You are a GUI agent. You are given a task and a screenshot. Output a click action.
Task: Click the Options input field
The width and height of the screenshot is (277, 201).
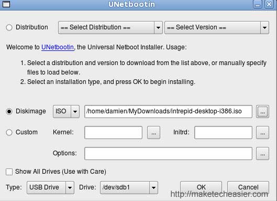point(168,153)
